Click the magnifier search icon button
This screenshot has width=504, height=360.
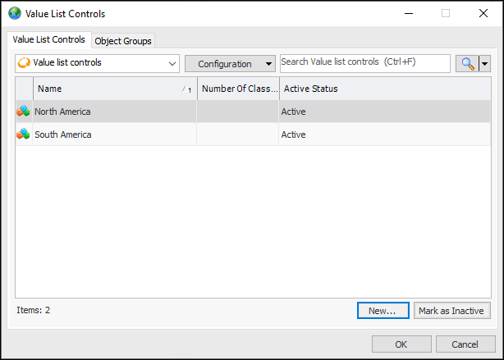(467, 63)
